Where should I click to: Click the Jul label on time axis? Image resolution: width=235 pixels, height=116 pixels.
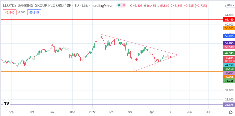pyautogui.click(x=208, y=112)
